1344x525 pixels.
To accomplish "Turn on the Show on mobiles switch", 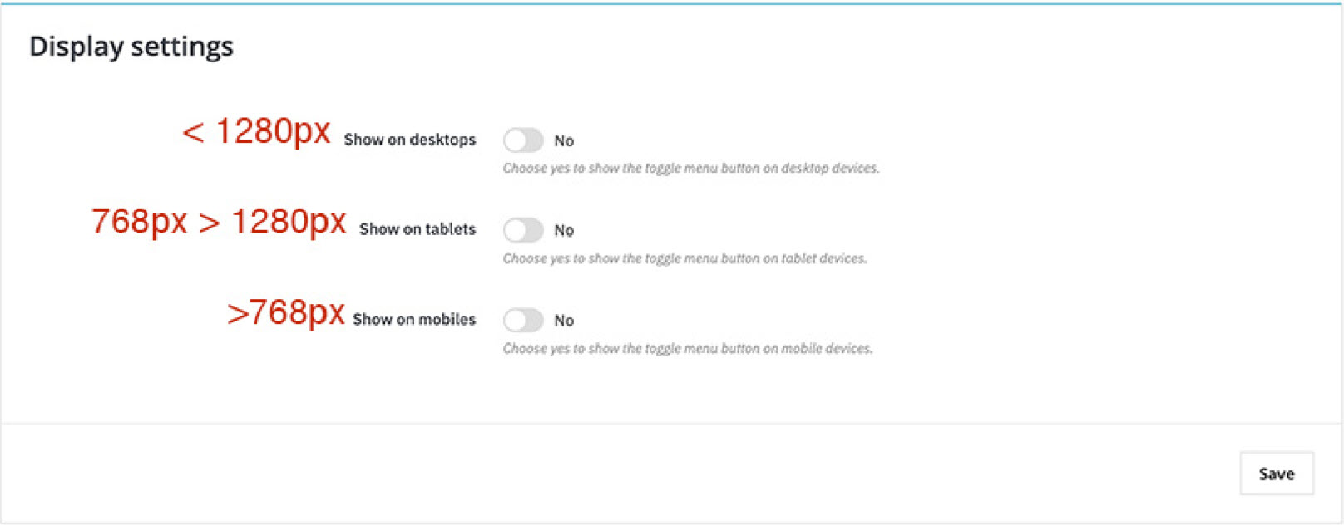I will tap(523, 320).
